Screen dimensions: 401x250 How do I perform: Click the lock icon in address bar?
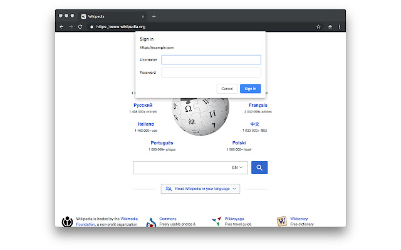pyautogui.click(x=91, y=26)
